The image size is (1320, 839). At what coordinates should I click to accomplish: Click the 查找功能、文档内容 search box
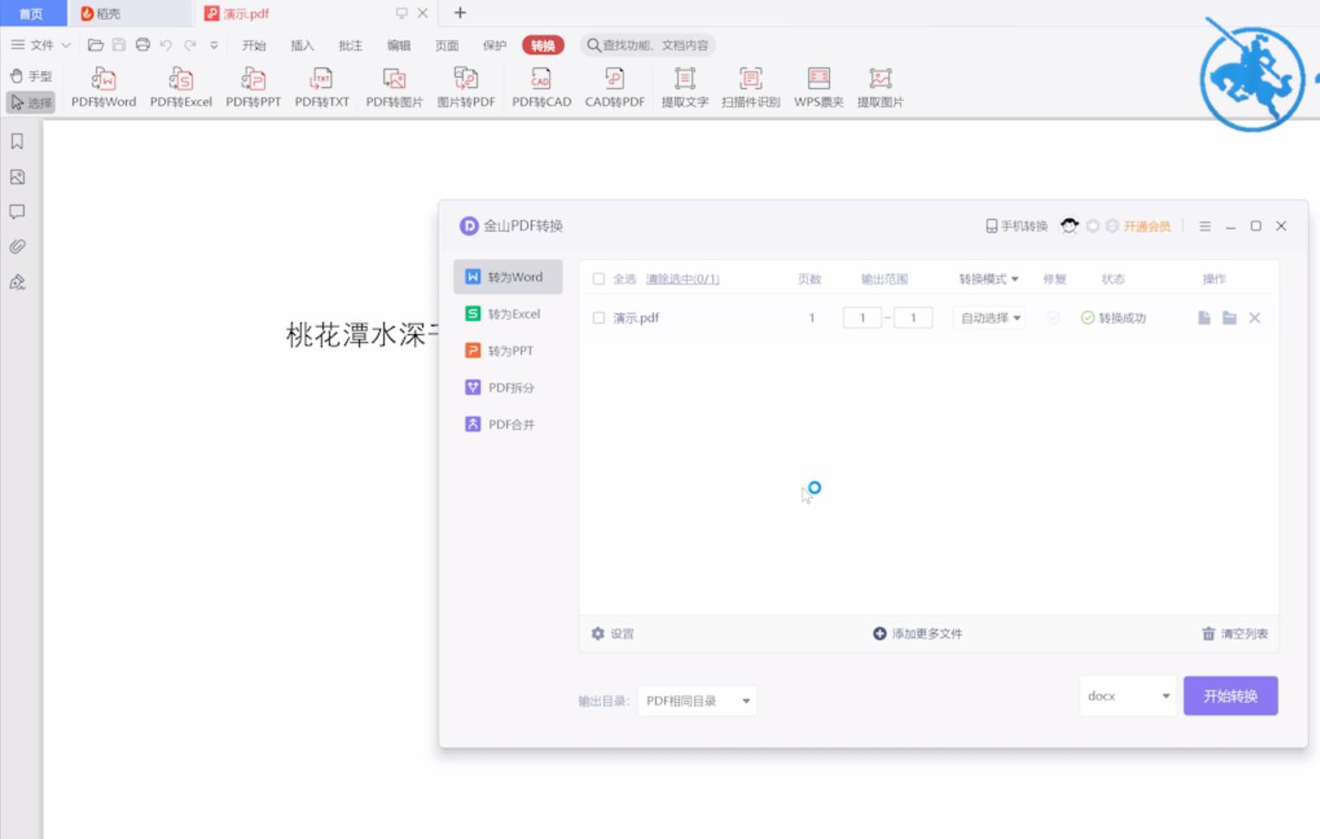(x=648, y=45)
